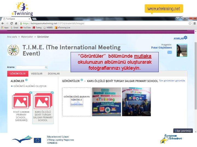Bookmark page with star icon

190,23
